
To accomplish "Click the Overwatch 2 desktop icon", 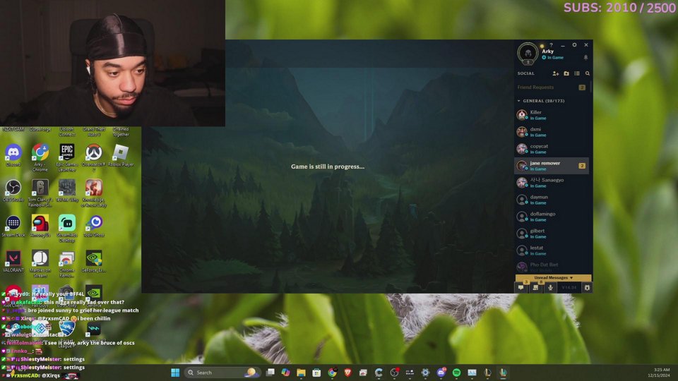I will coord(93,157).
